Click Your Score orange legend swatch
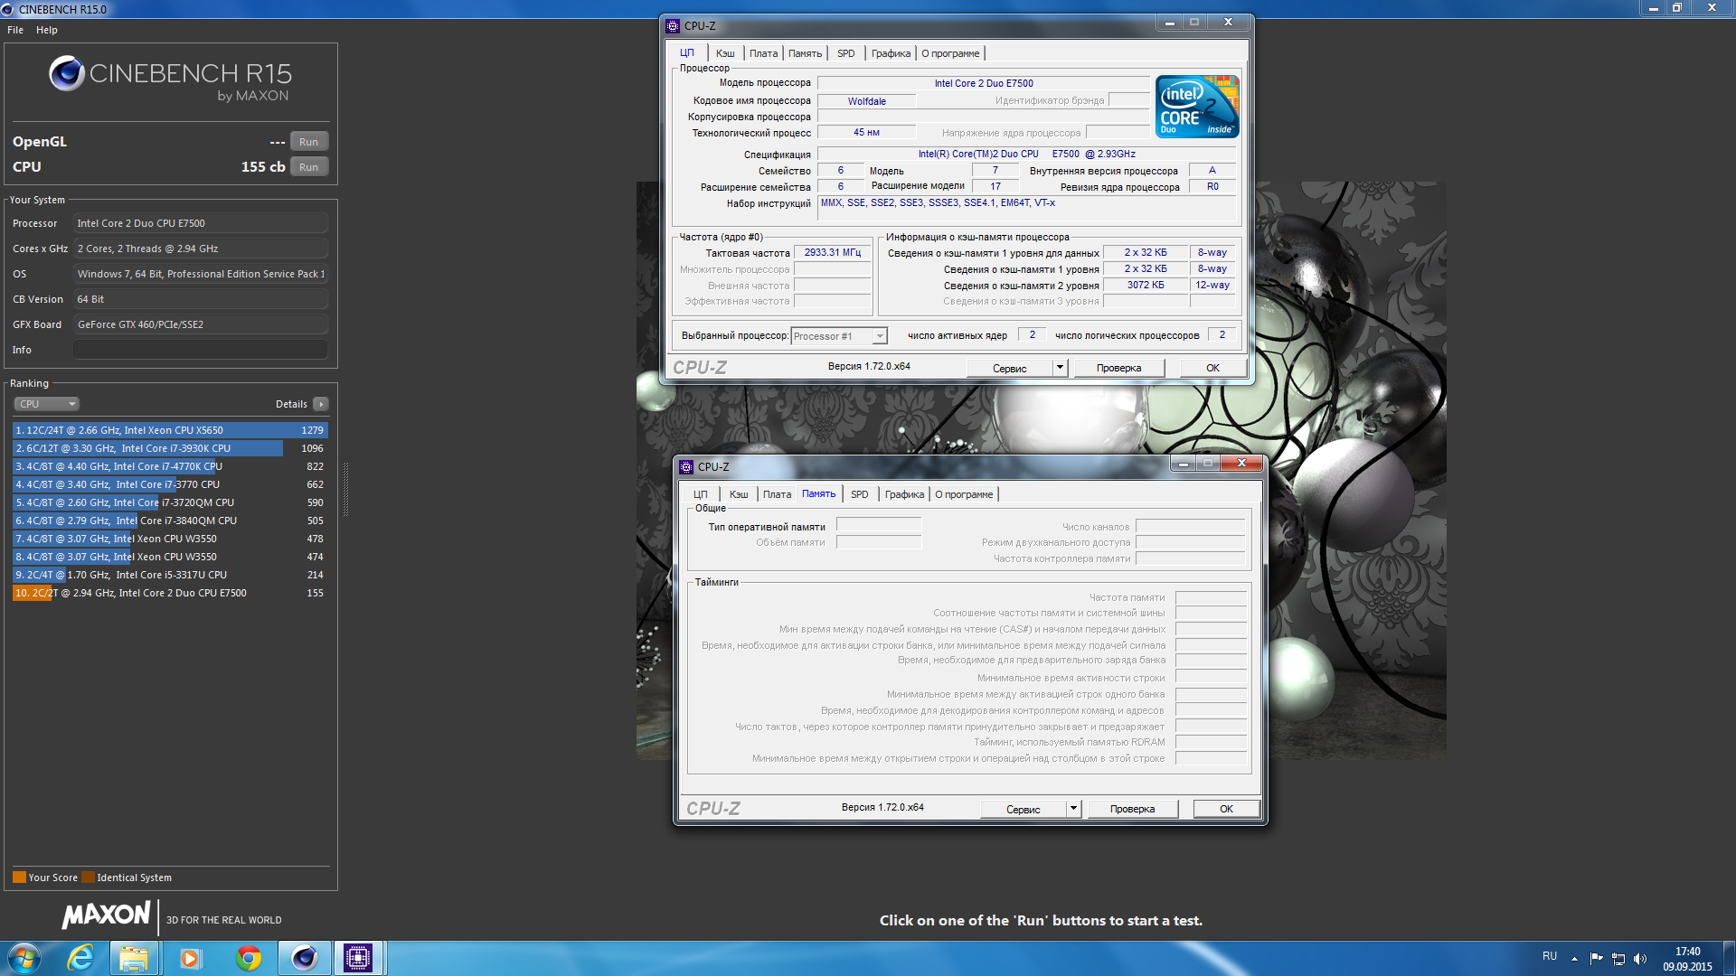 pyautogui.click(x=19, y=877)
